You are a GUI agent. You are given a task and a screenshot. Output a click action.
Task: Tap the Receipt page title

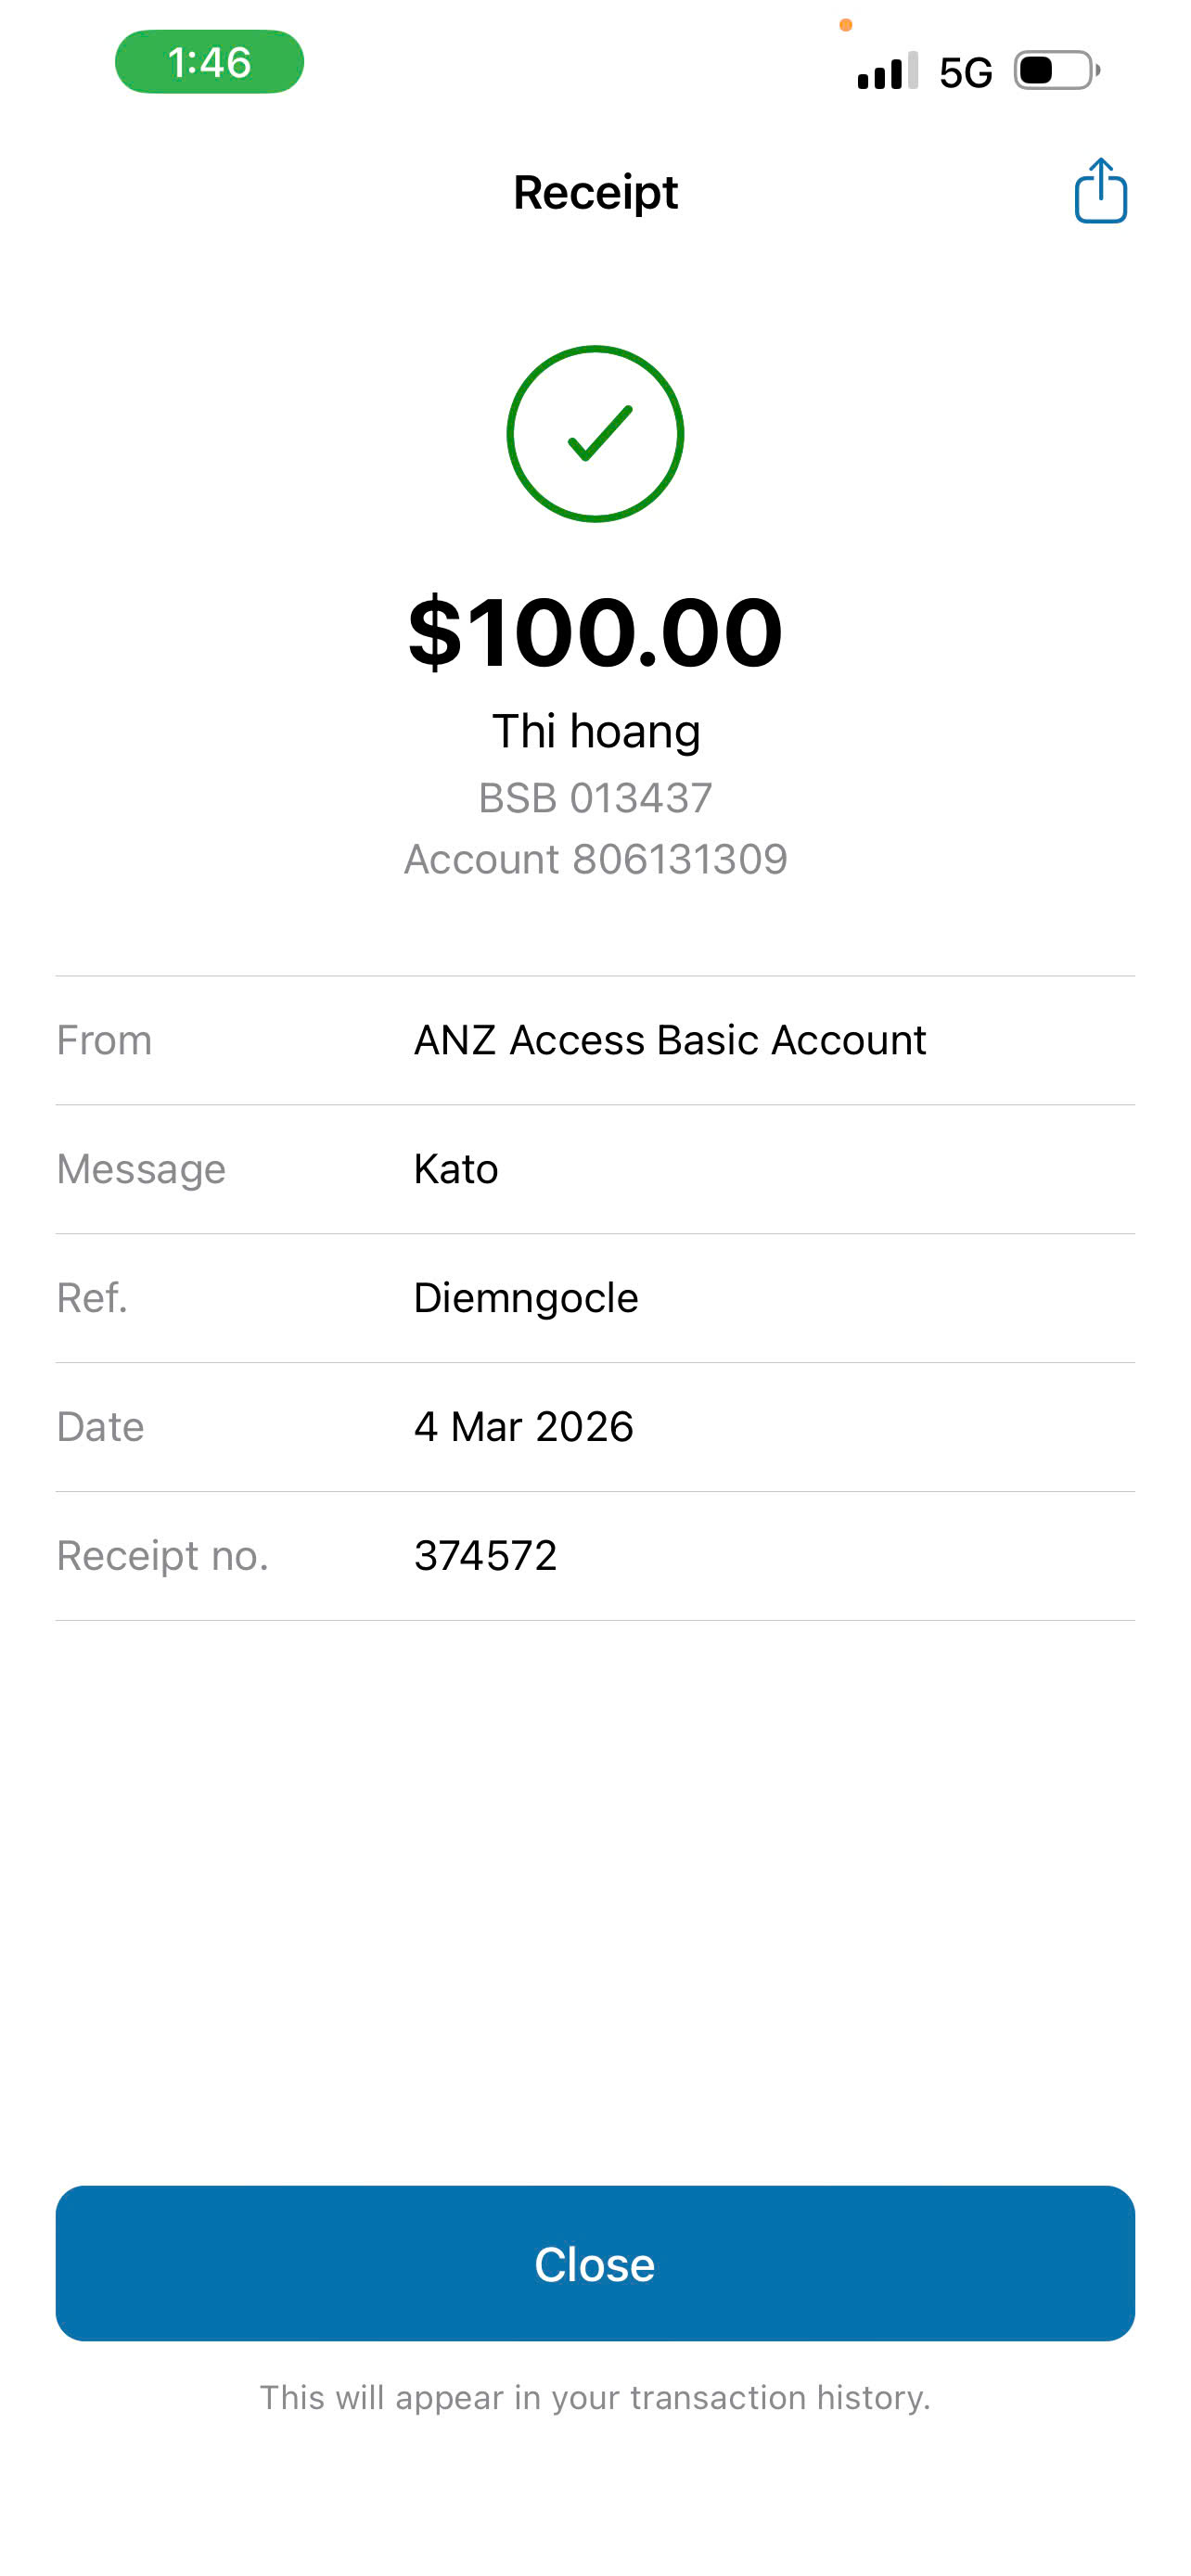click(595, 192)
